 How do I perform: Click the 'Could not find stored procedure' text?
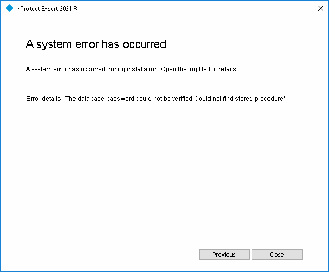(x=240, y=98)
